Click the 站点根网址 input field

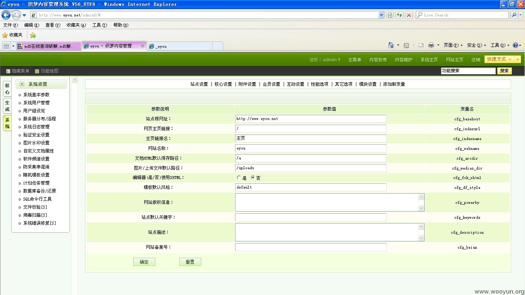[311, 119]
